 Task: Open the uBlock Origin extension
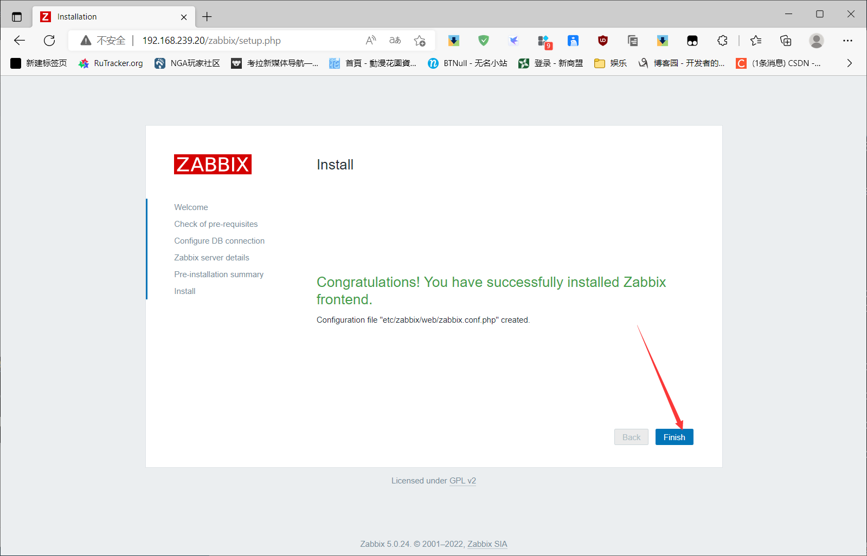pos(603,41)
